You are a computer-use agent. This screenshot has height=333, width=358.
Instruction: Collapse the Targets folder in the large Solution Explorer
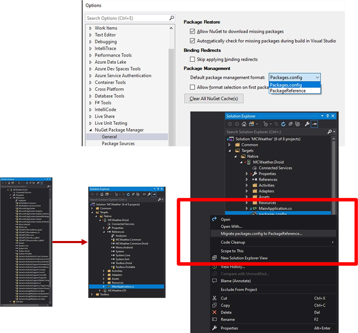tap(229, 151)
